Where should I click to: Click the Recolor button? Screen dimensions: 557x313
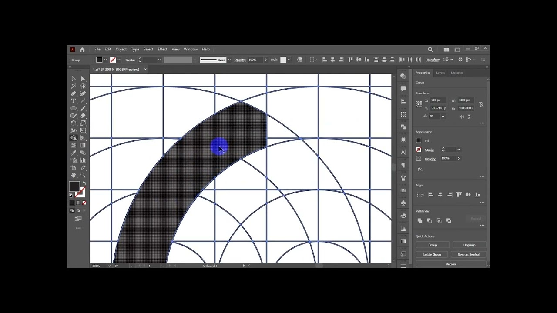coord(451,264)
